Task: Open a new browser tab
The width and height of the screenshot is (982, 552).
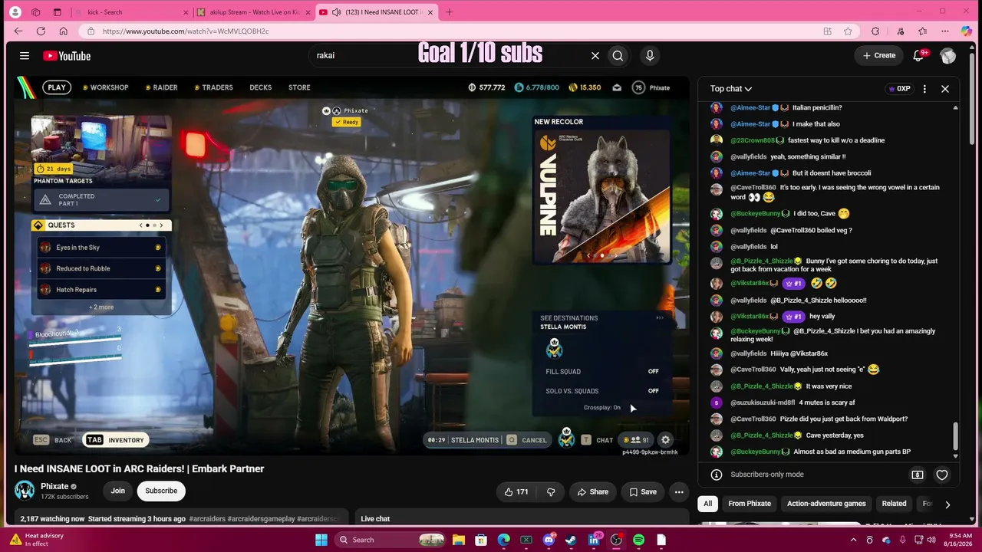Action: (450, 12)
